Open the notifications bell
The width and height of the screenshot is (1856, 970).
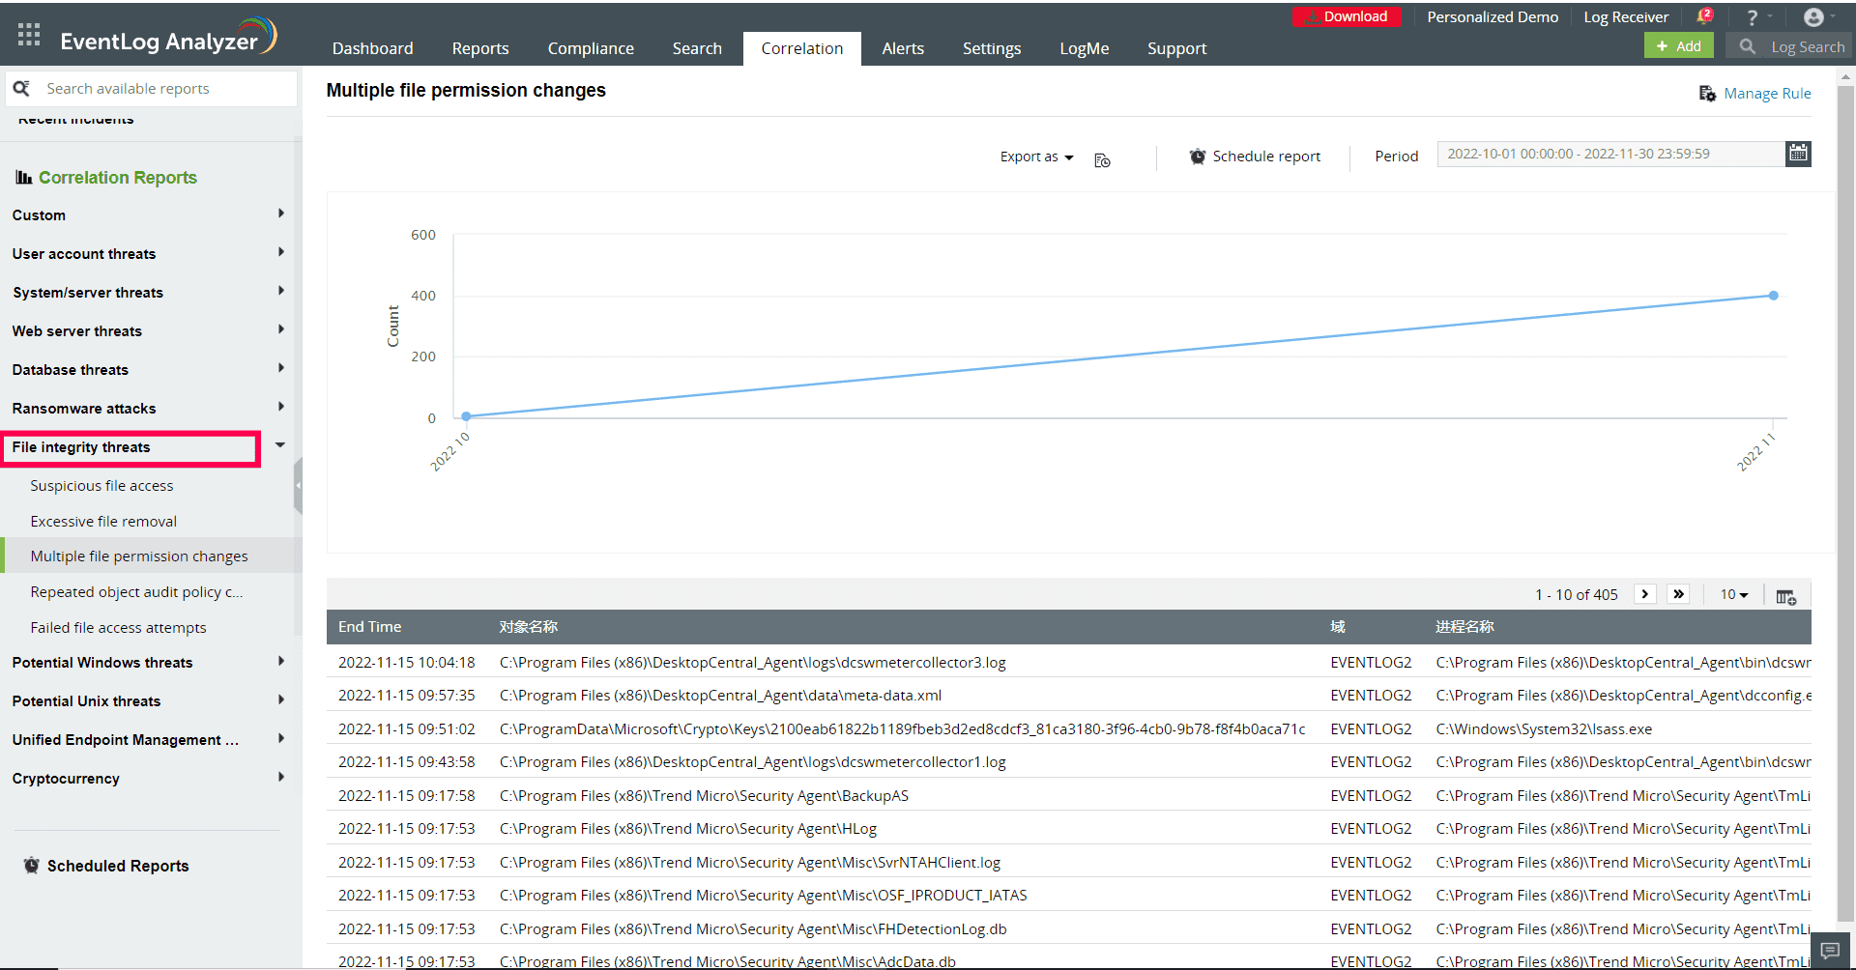1704,16
